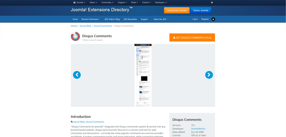Open Social Comments tag under Introduction

click(x=95, y=122)
